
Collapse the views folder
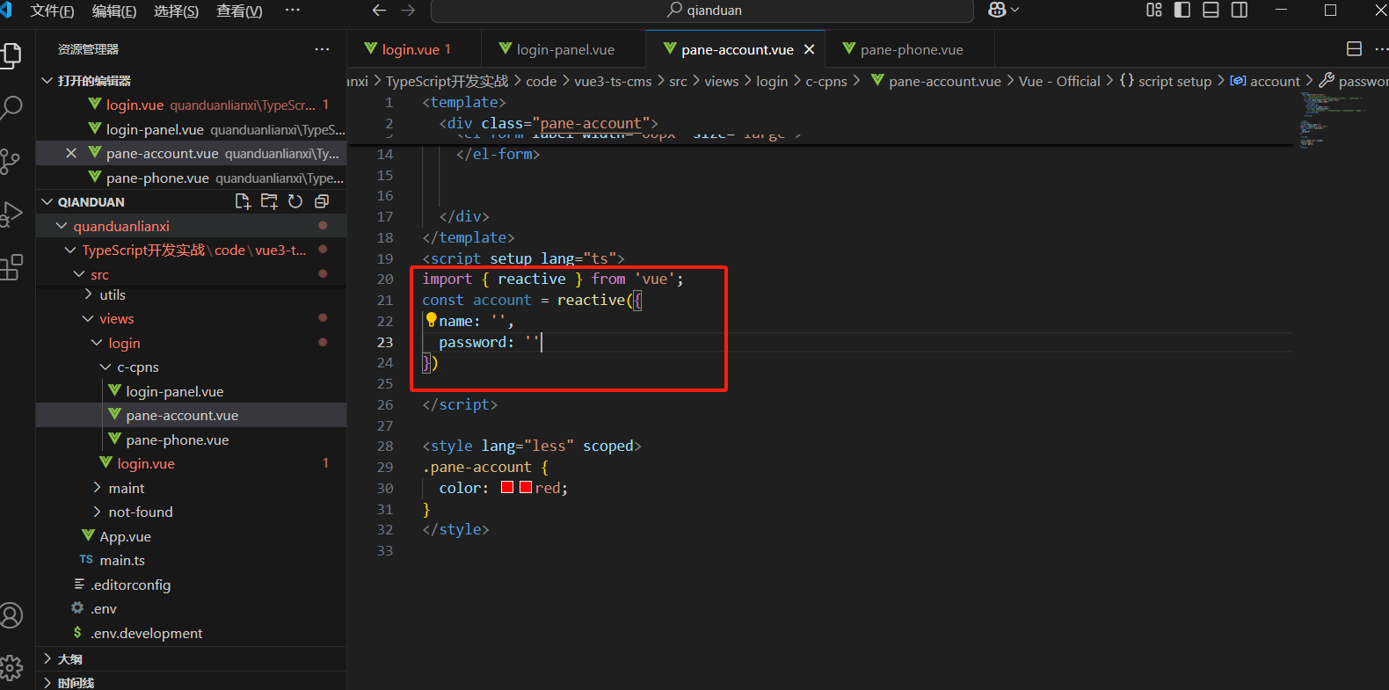click(x=88, y=318)
